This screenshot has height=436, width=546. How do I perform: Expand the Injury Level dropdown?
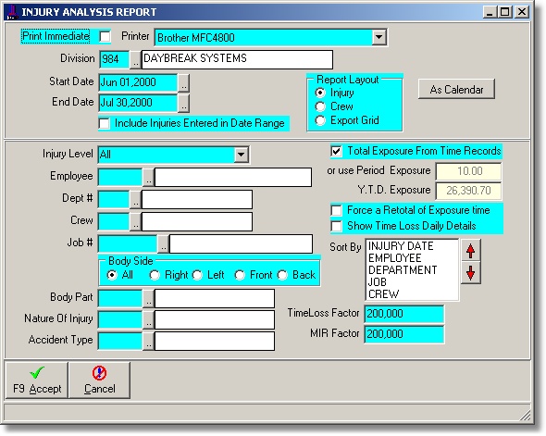pyautogui.click(x=241, y=155)
